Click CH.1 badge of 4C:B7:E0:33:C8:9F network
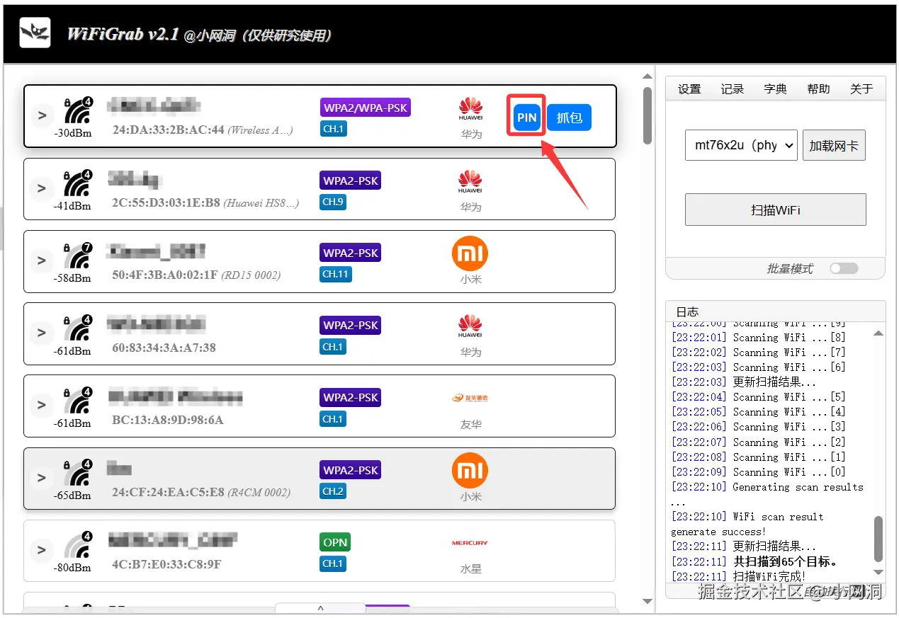Screen dimensions: 899x618 pos(333,563)
